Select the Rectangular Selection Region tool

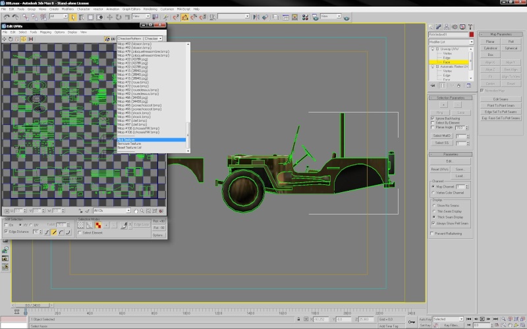(90, 17)
